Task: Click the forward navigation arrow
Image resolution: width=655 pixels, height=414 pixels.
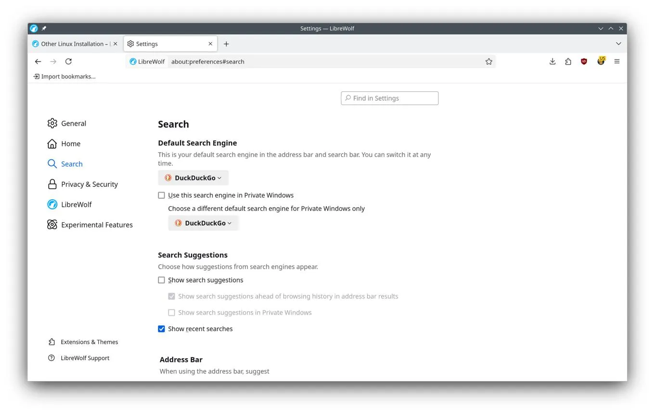Action: (x=53, y=62)
